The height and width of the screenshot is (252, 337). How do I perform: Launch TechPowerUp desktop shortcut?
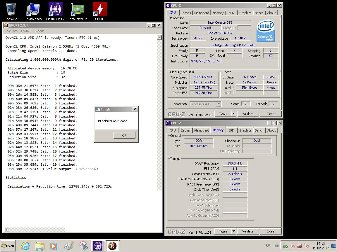[x=78, y=11]
